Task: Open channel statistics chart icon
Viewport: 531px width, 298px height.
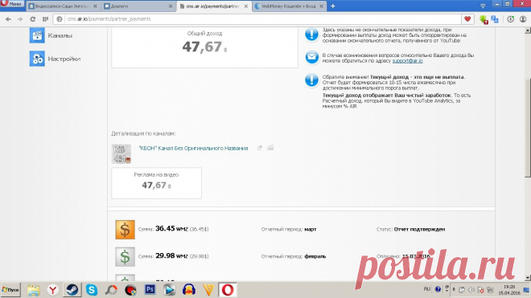Action: [x=270, y=148]
